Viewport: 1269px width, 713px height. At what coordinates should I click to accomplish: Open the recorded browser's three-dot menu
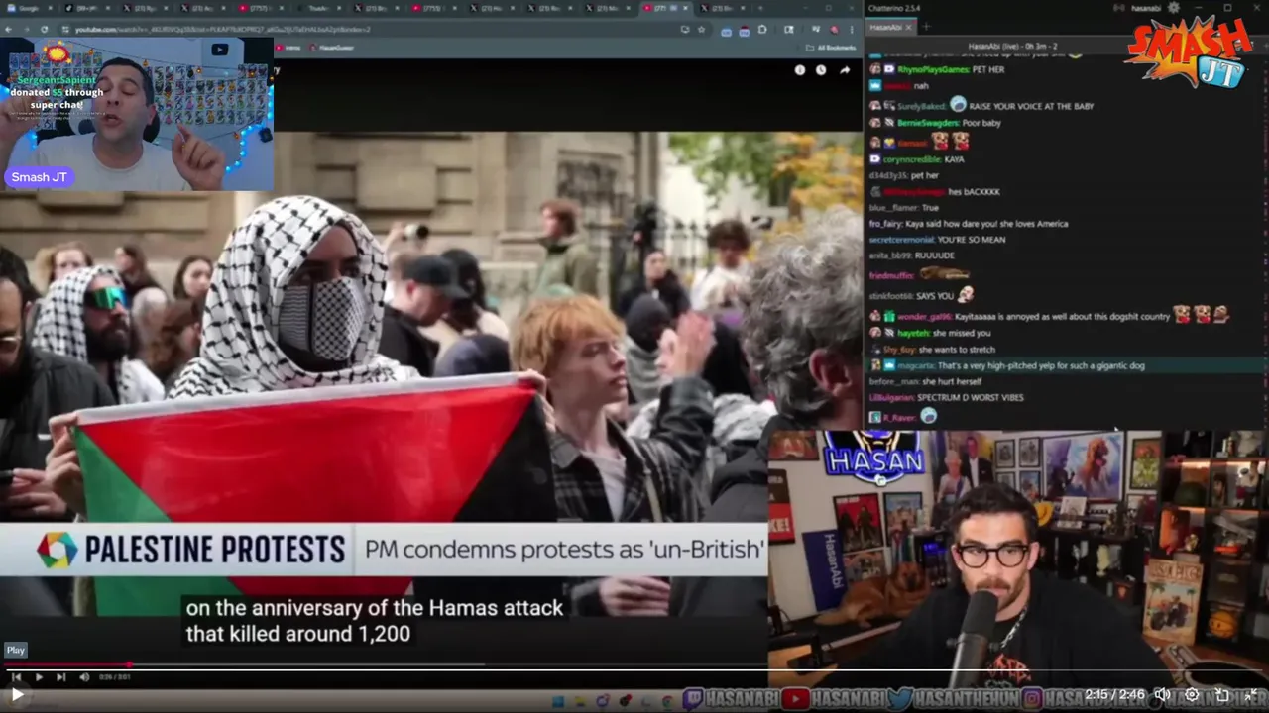coord(852,29)
